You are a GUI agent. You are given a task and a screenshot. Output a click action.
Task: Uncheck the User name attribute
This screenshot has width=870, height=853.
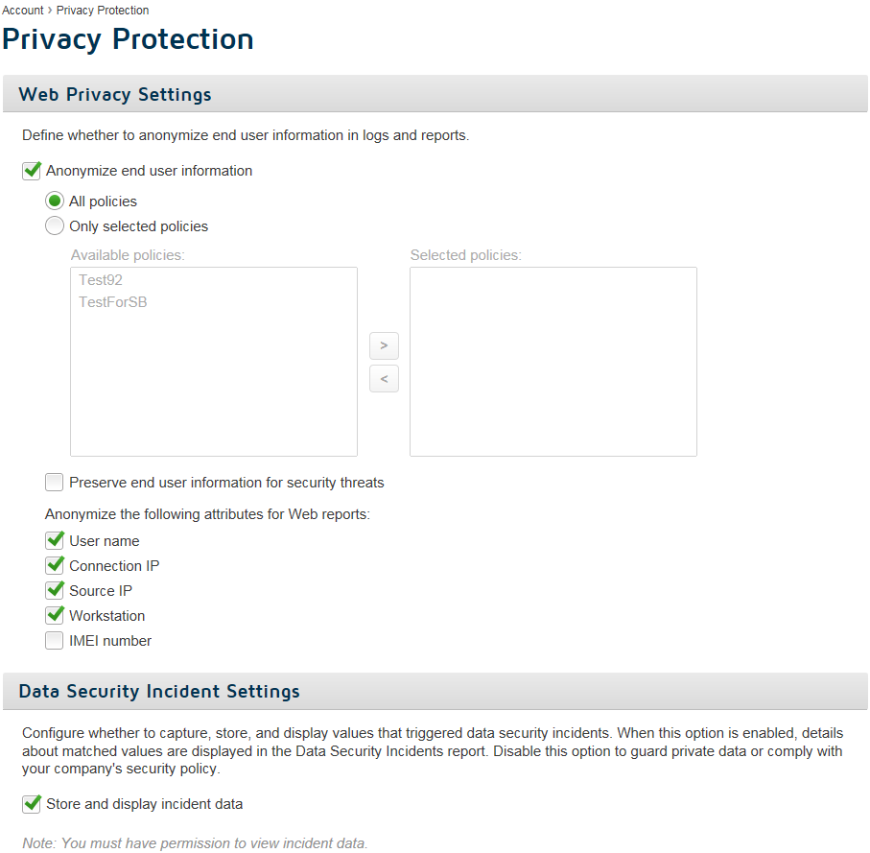(x=55, y=540)
